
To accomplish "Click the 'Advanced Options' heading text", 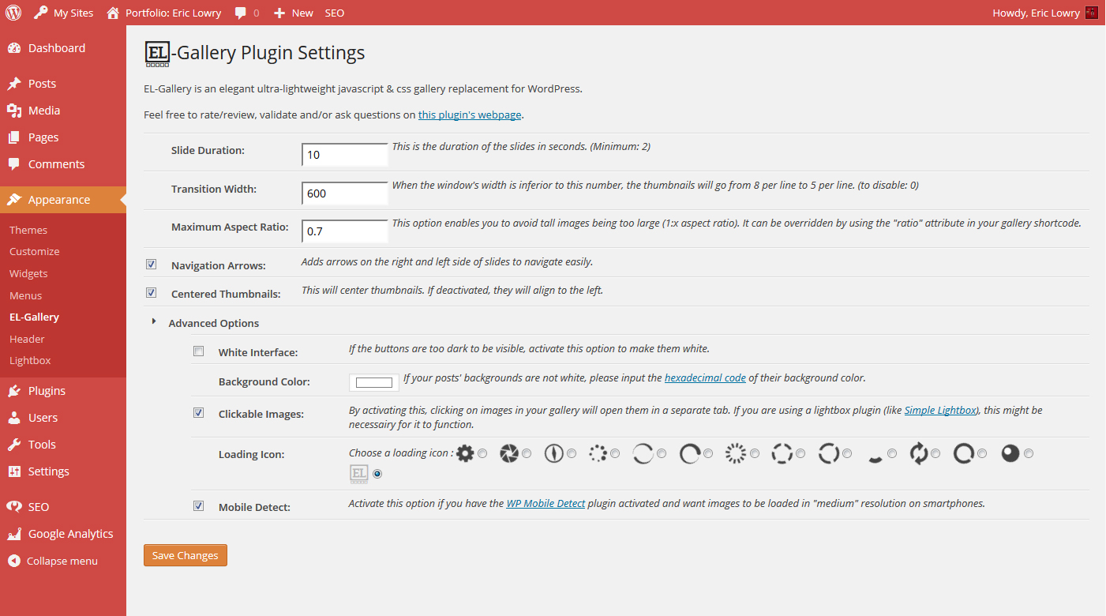I will click(x=214, y=323).
